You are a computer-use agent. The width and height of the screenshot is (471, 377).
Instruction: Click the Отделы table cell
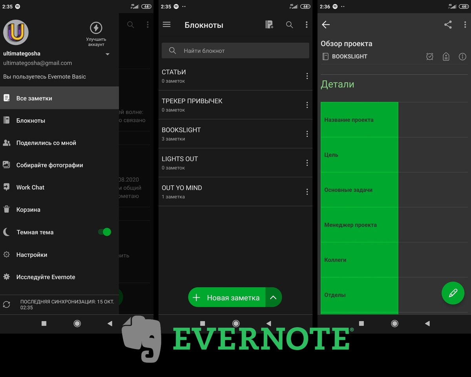tap(360, 295)
